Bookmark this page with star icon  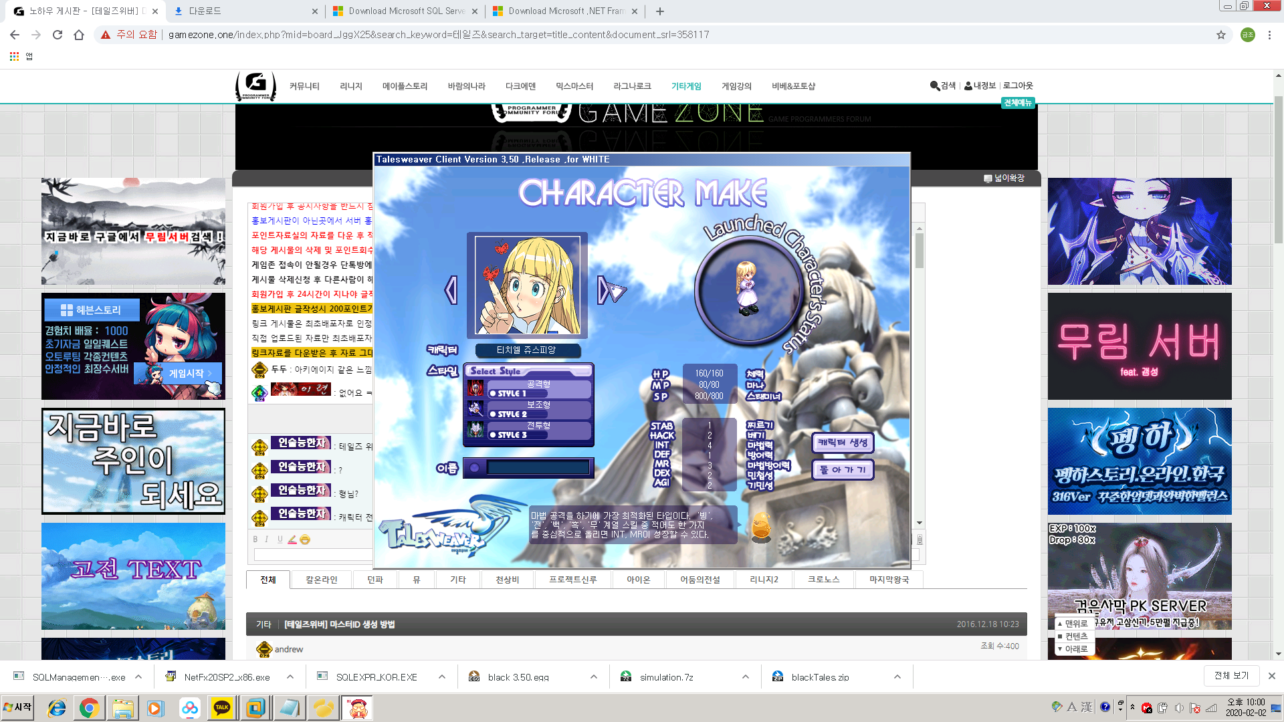(x=1221, y=35)
